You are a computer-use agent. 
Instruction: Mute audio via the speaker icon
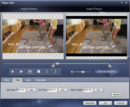pos(72,72)
